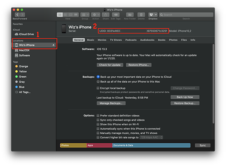Enable Encrypt local backup checkbox
The width and height of the screenshot is (226, 166).
(98, 88)
